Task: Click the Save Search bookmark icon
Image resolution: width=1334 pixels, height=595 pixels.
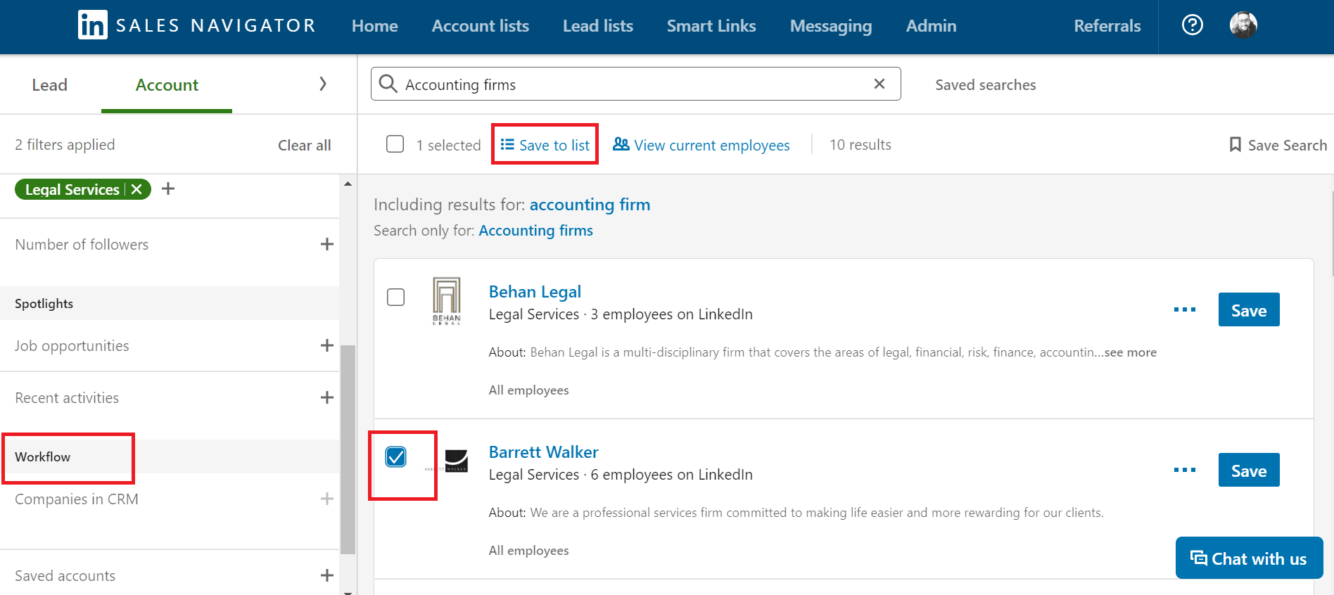Action: click(1235, 144)
